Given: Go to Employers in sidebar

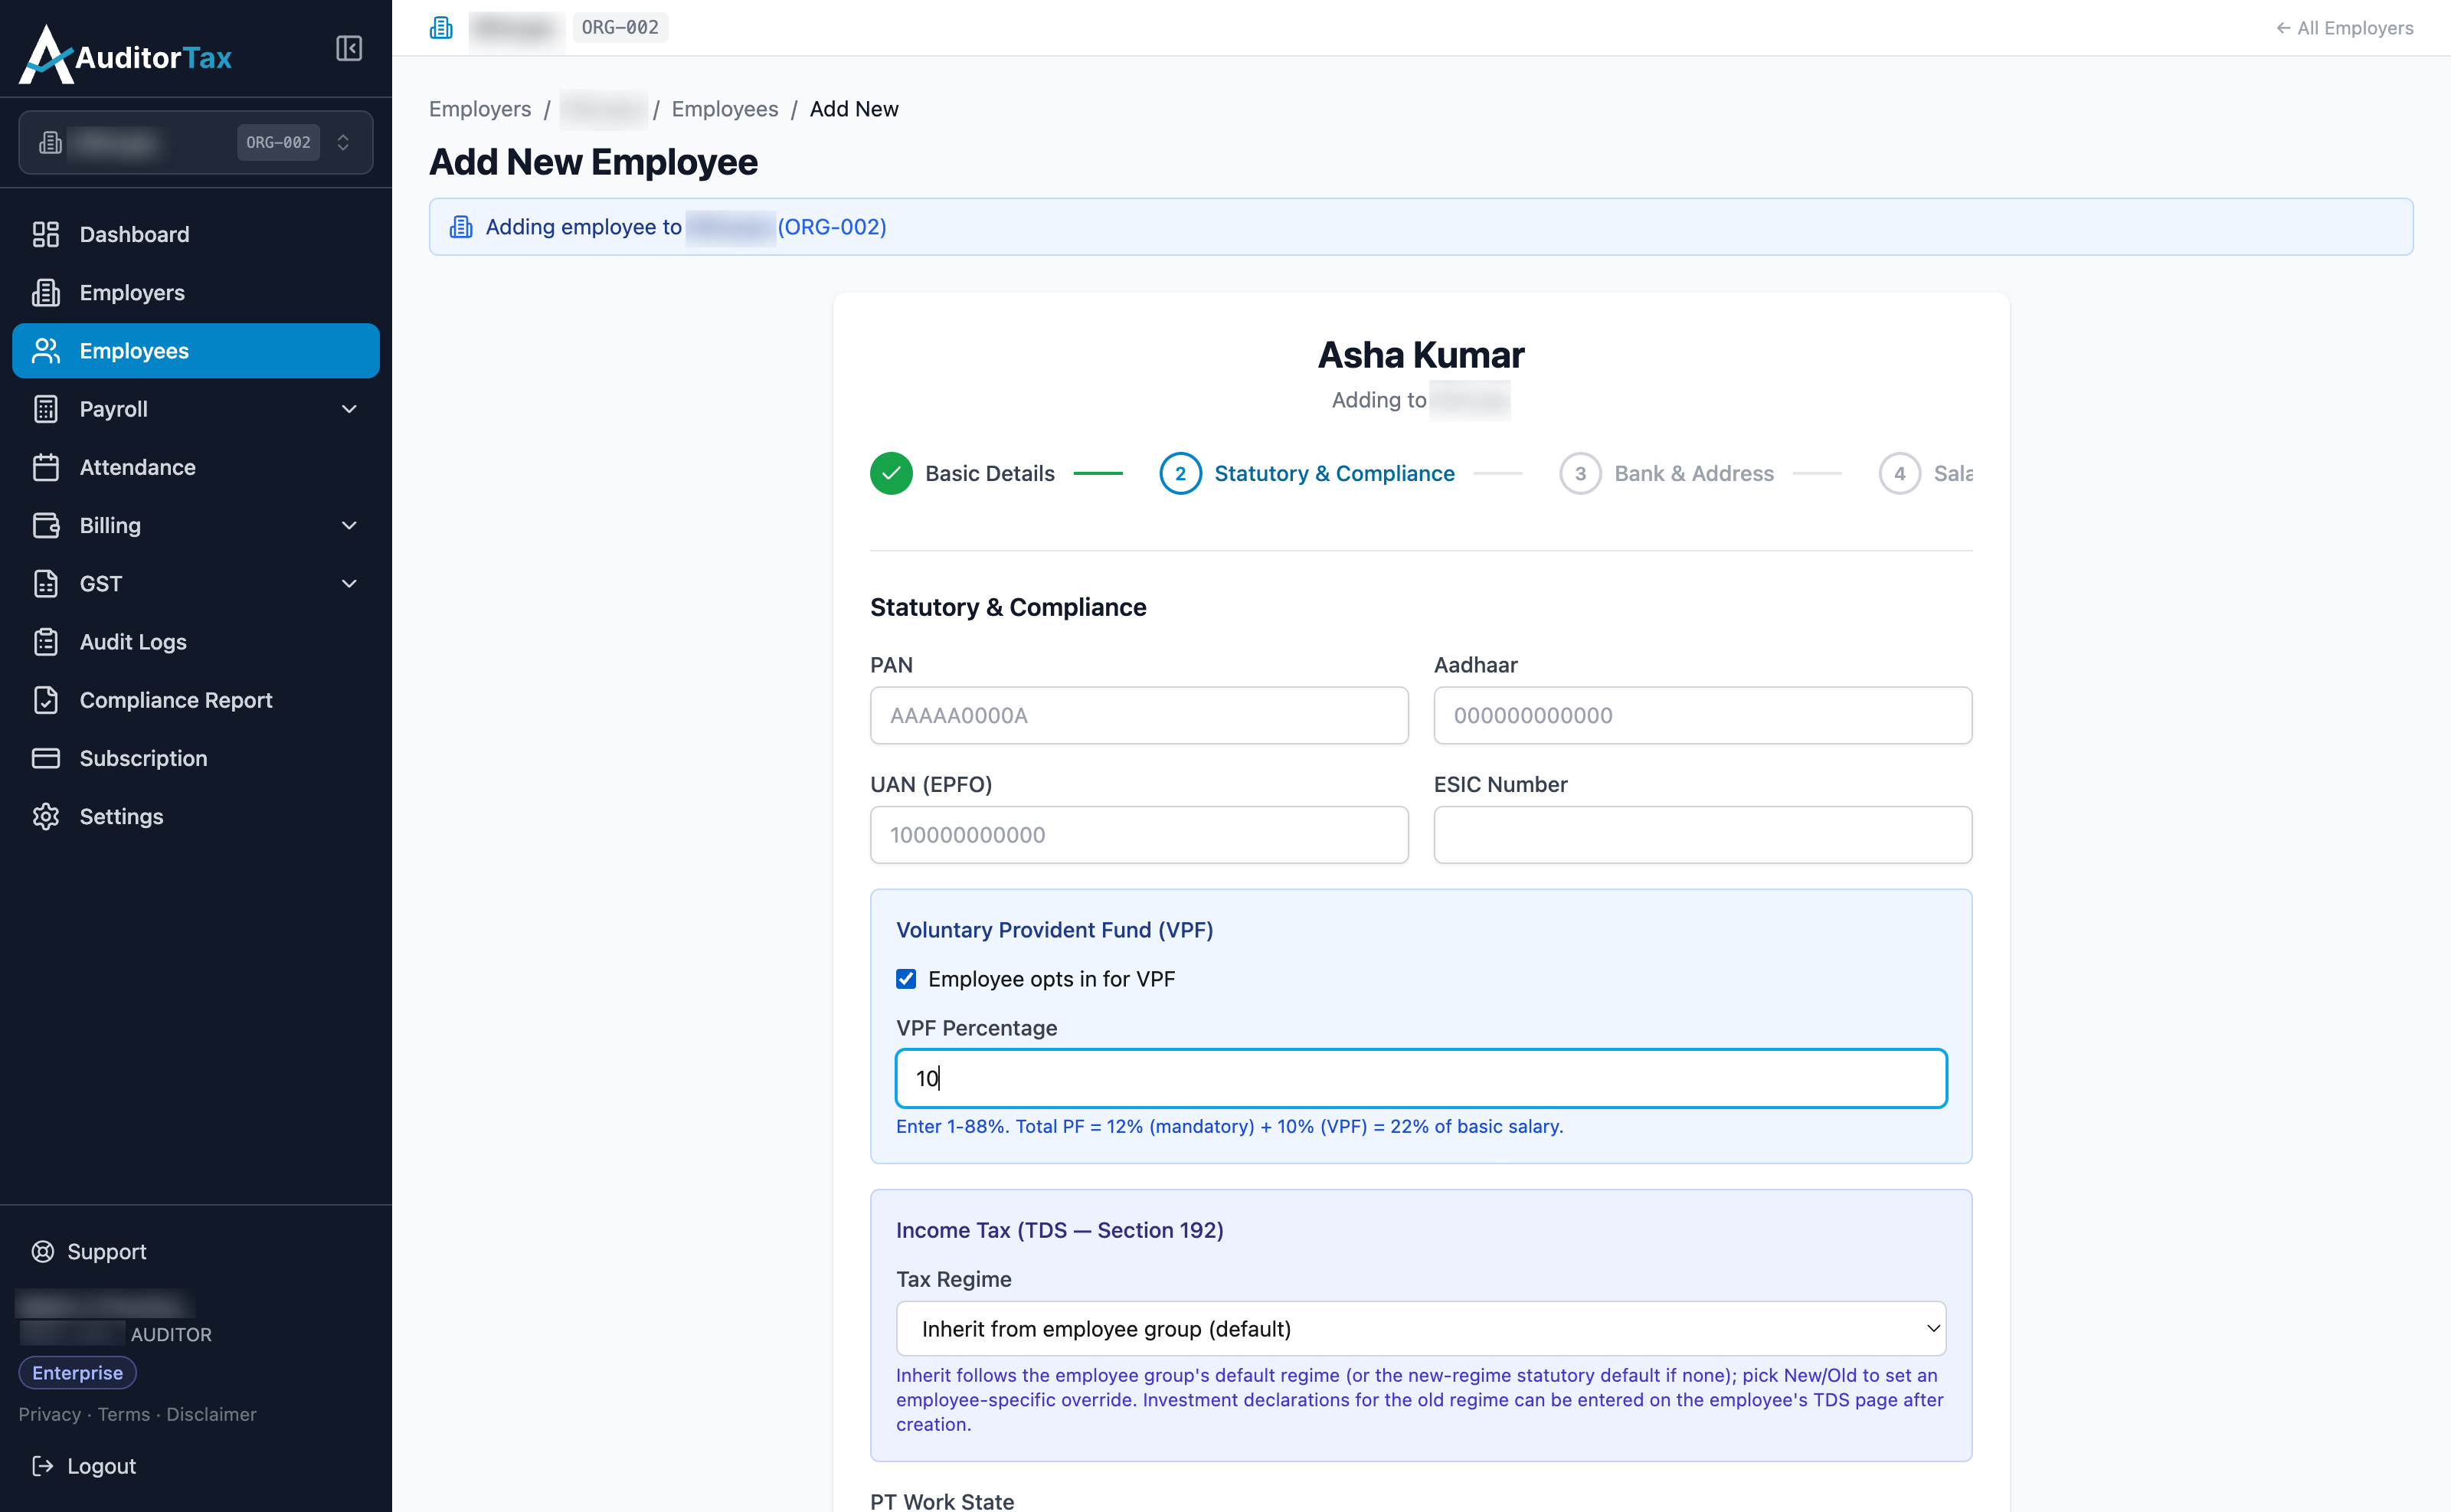Looking at the screenshot, I should point(196,292).
